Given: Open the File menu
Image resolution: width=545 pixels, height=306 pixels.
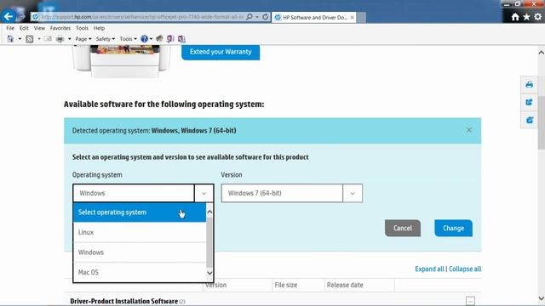Looking at the screenshot, I should [10, 28].
